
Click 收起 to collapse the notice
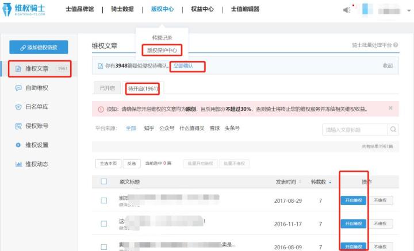(388, 65)
